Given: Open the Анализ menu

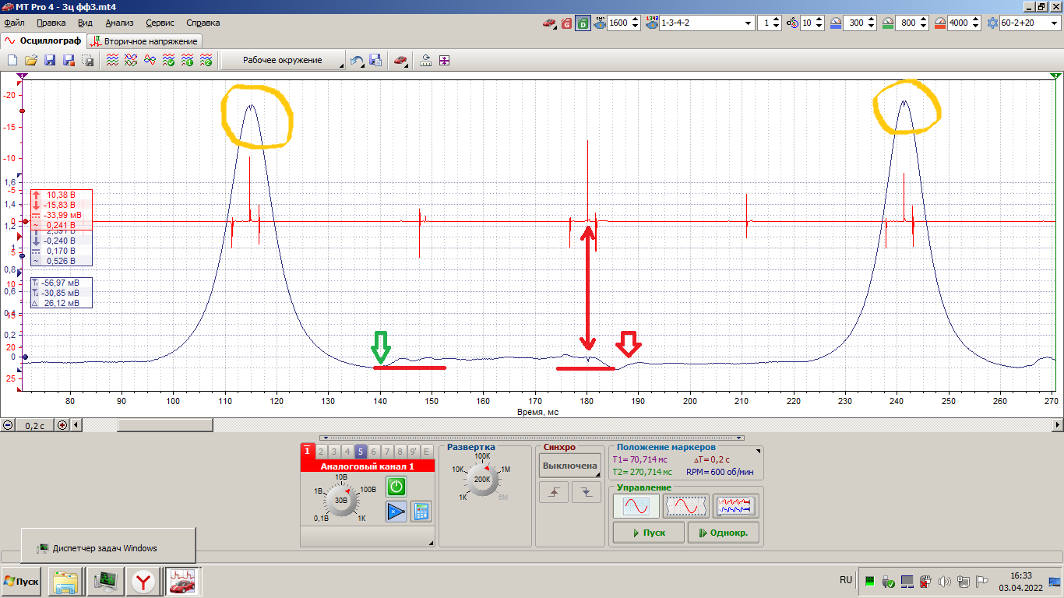Looking at the screenshot, I should coord(119,23).
